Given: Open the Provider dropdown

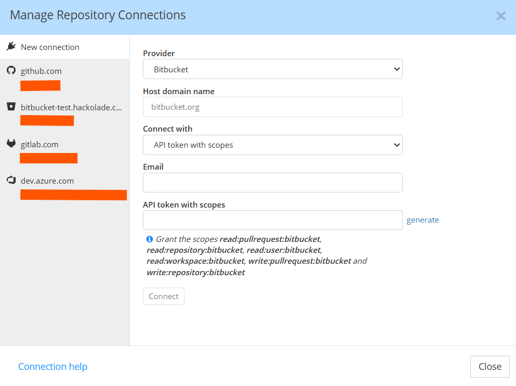Looking at the screenshot, I should pos(272,69).
